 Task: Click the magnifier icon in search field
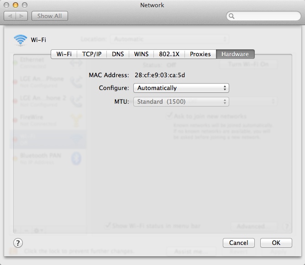point(231,16)
